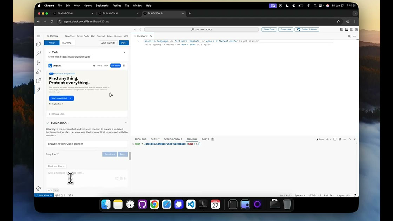This screenshot has height=221, width=393.
Task: Click the split editor icon in editor tab bar
Action: 349,36
